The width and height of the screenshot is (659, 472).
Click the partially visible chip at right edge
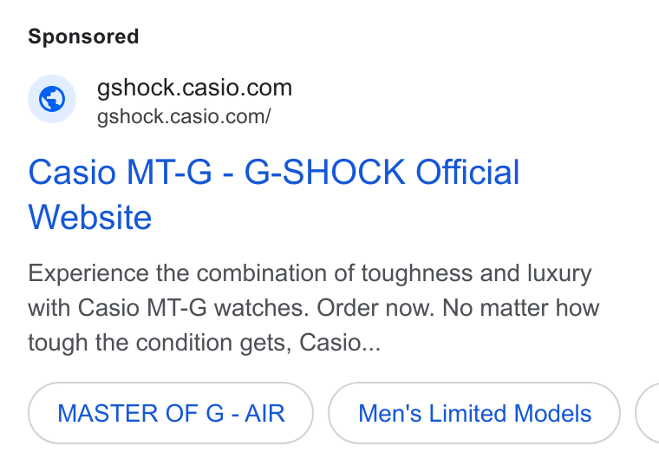(x=648, y=413)
